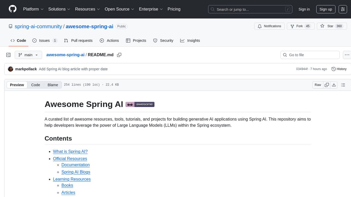Open commit hash 034944f
Image resolution: width=351 pixels, height=197 pixels.
click(x=302, y=69)
